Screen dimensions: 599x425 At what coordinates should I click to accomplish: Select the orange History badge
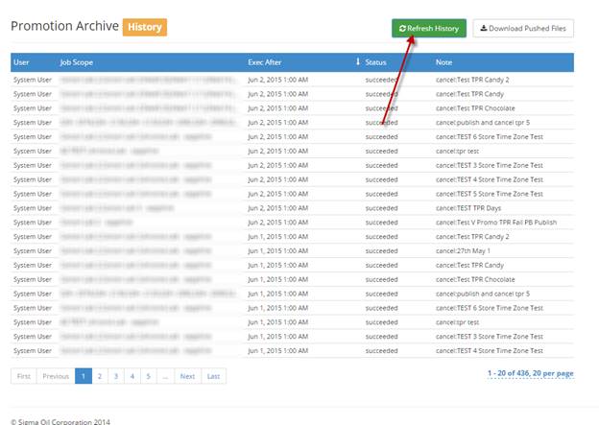[145, 28]
